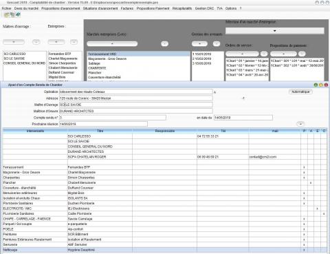Click the Adresse input field
330x254 pixels.
pos(135,98)
